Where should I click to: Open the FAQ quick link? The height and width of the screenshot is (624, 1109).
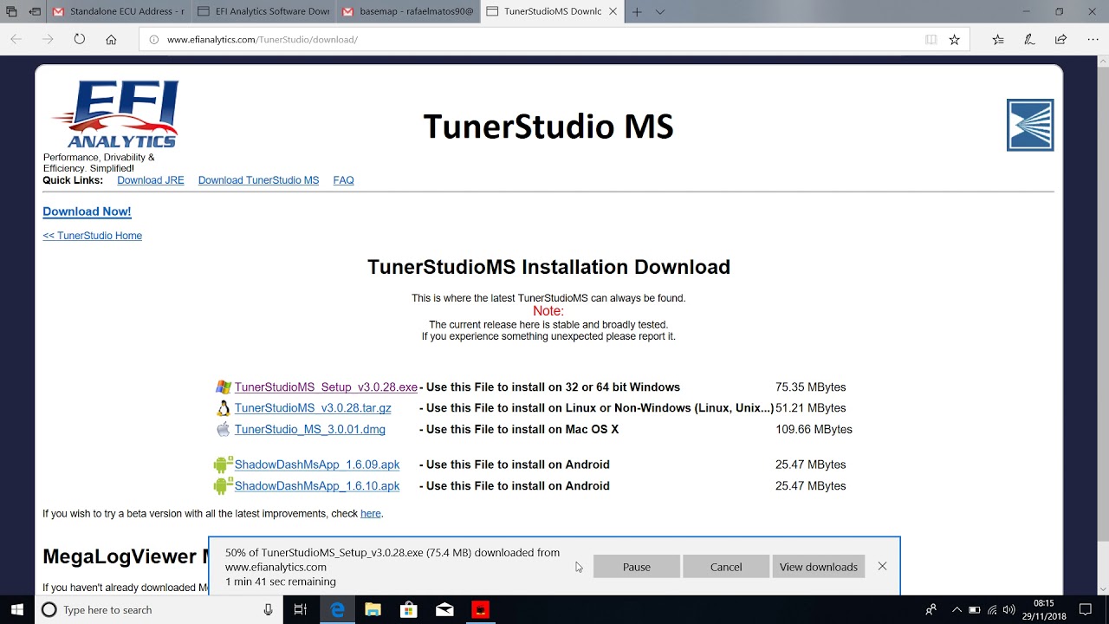pyautogui.click(x=343, y=180)
